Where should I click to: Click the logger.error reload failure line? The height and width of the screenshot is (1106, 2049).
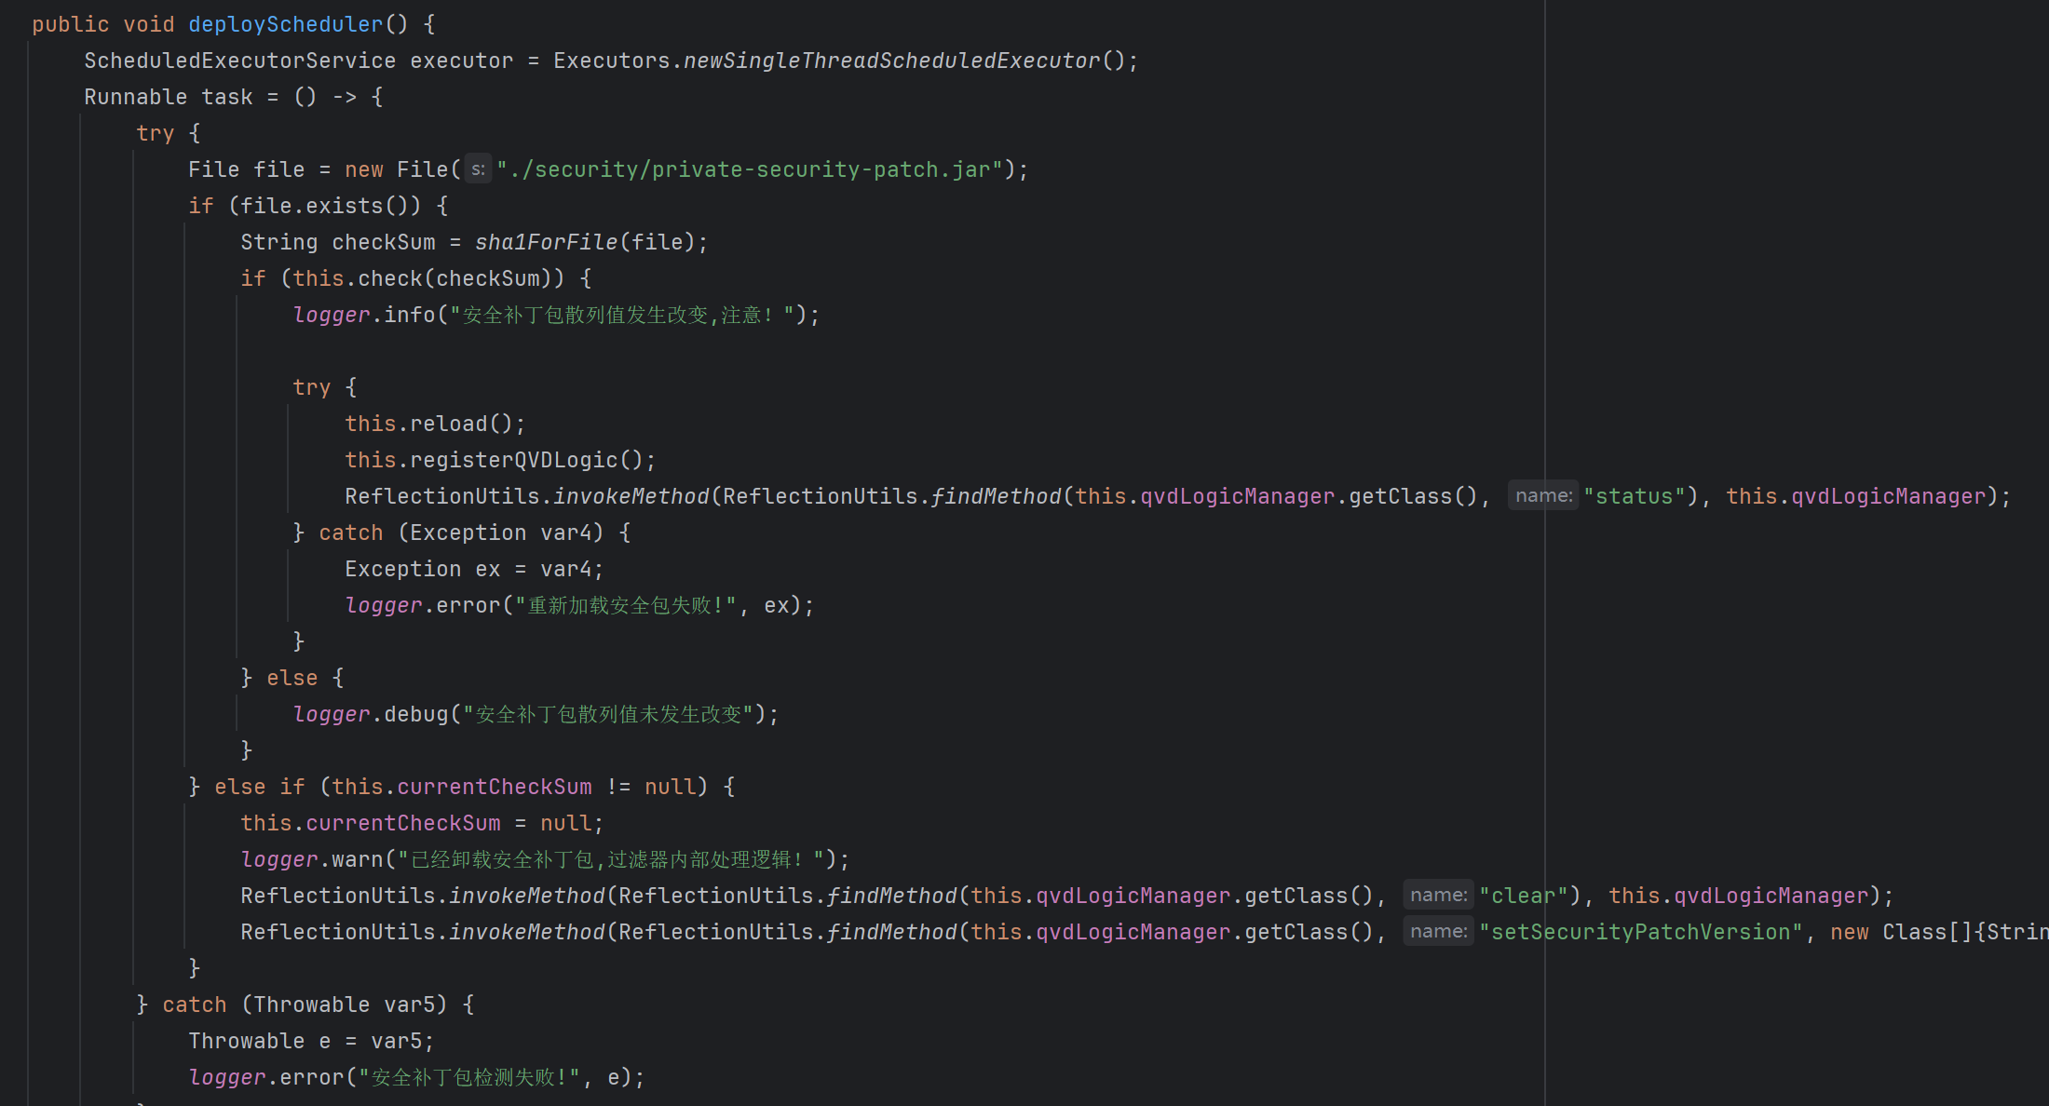pos(577,605)
